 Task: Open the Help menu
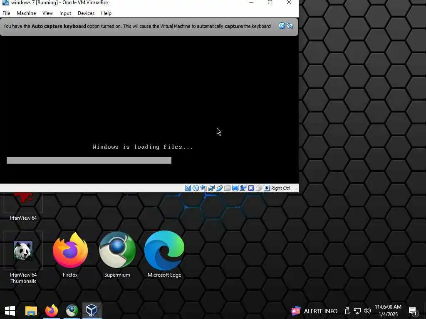coord(106,13)
